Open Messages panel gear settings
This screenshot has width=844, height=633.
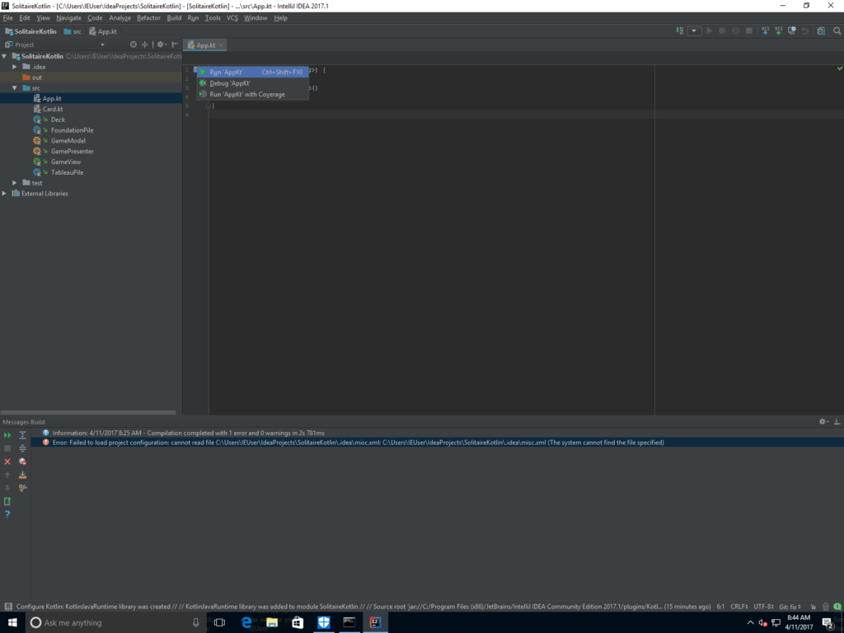click(x=823, y=421)
